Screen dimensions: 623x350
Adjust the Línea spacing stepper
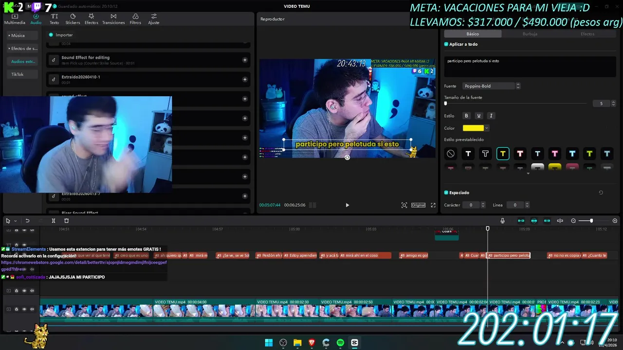pos(527,205)
